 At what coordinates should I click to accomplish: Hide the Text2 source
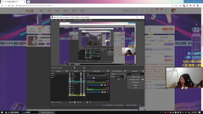point(81,75)
